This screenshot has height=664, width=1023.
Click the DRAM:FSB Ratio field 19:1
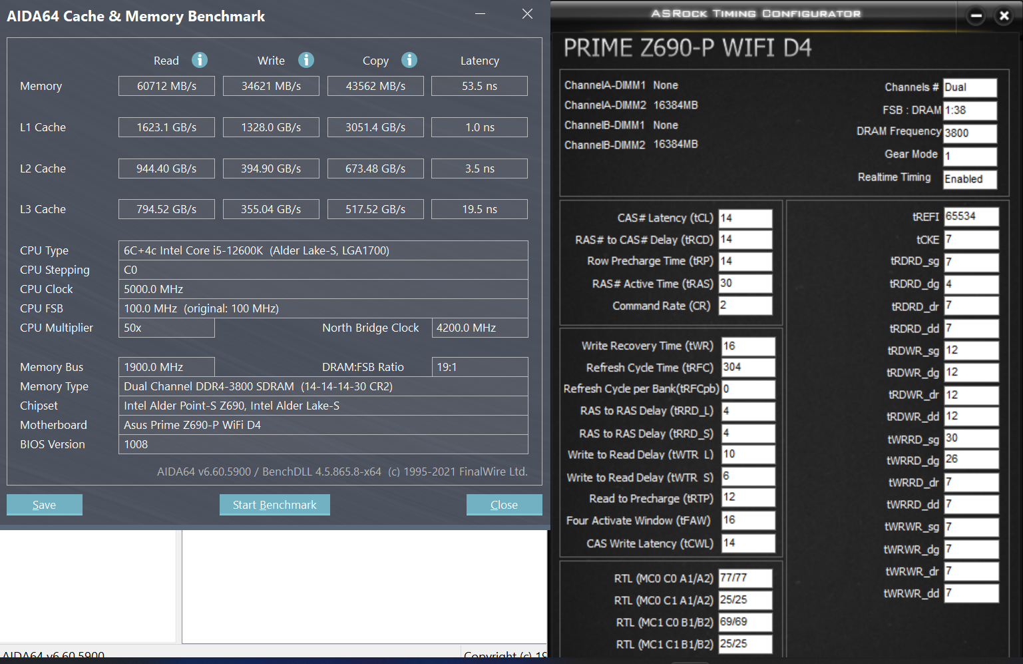pyautogui.click(x=480, y=367)
